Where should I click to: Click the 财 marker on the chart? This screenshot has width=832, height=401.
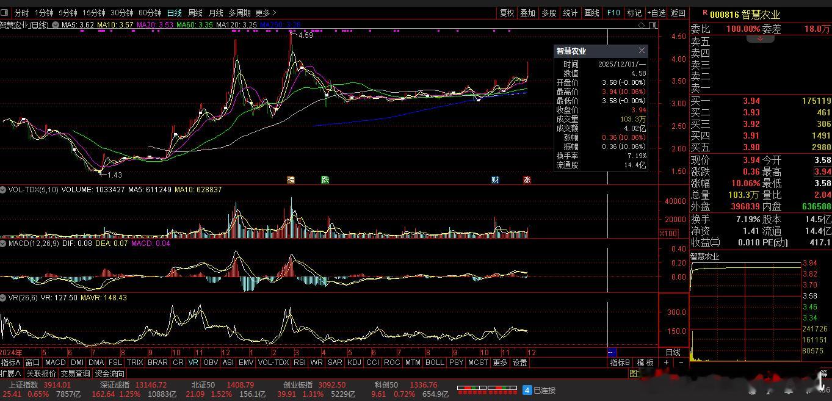(x=495, y=180)
